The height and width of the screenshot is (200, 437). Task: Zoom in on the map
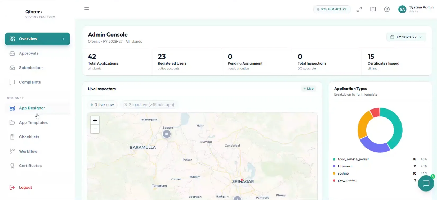coord(95,120)
